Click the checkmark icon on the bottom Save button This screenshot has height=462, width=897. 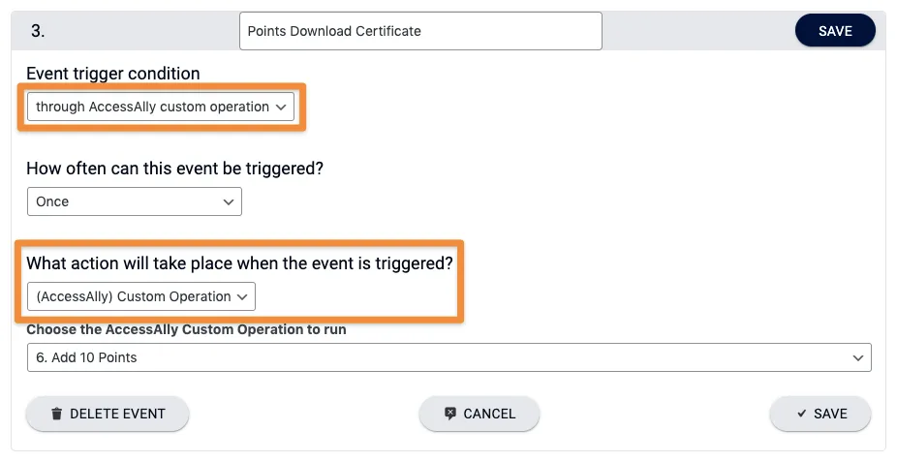[802, 414]
